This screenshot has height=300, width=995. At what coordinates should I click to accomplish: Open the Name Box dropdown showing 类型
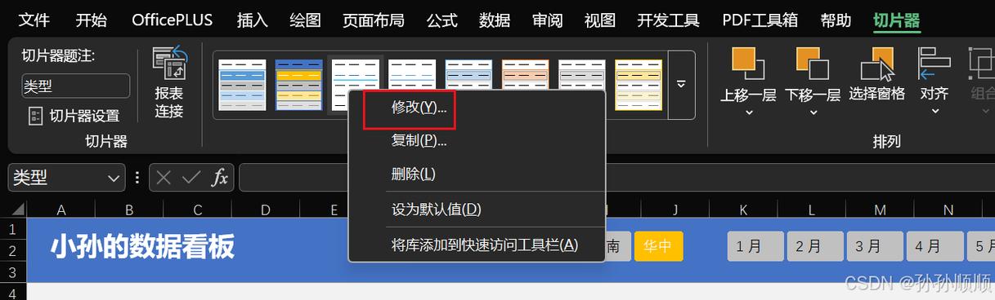tap(114, 178)
